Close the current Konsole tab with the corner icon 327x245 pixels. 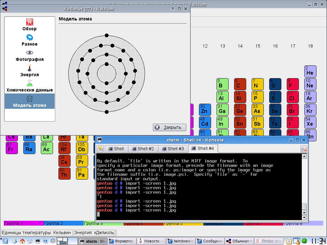pos(304,149)
